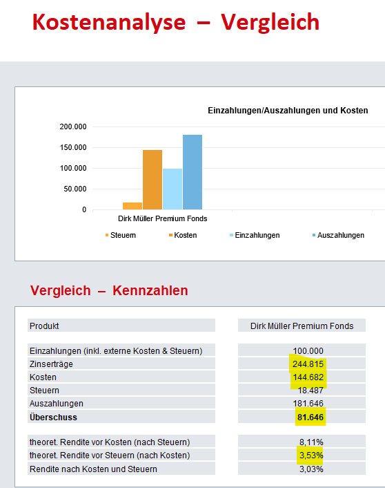Click the tall orange Kosten bar
385x488 pixels.
point(152,180)
